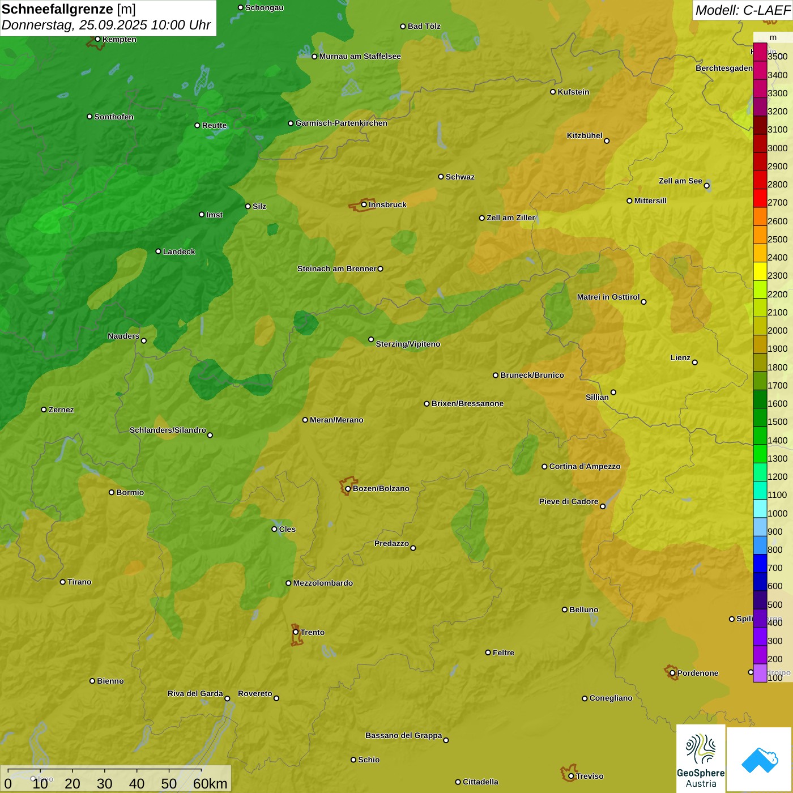Click the Schneefallgrenze [m] title
793x793 pixels.
click(x=69, y=9)
